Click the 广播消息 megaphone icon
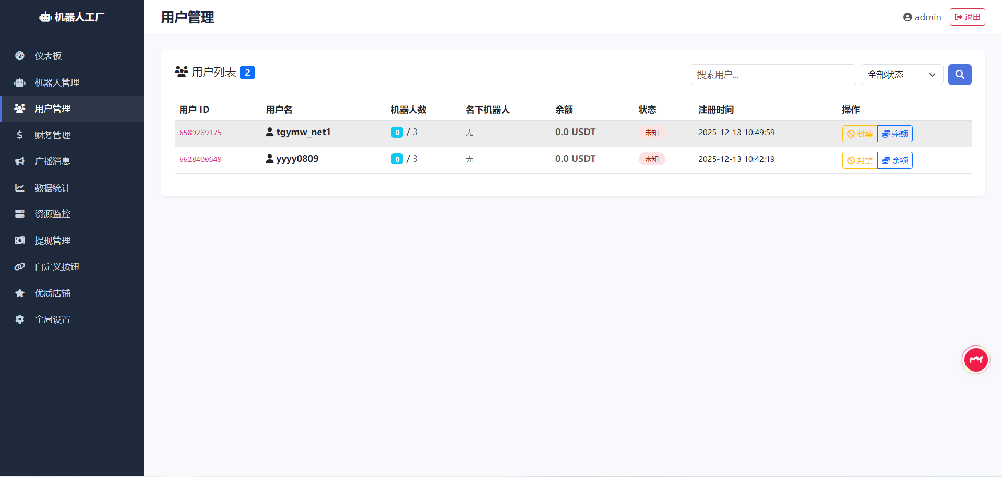Screen dimensions: 1002x477 [20, 161]
